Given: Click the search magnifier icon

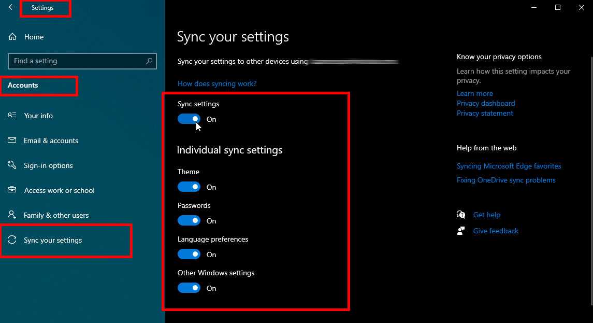Looking at the screenshot, I should (149, 61).
